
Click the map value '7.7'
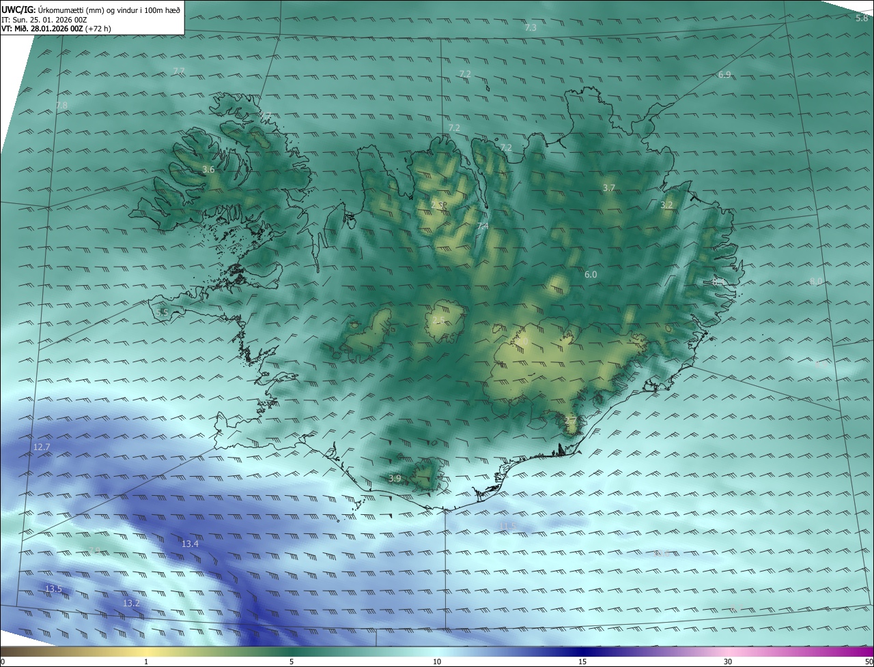coord(179,71)
